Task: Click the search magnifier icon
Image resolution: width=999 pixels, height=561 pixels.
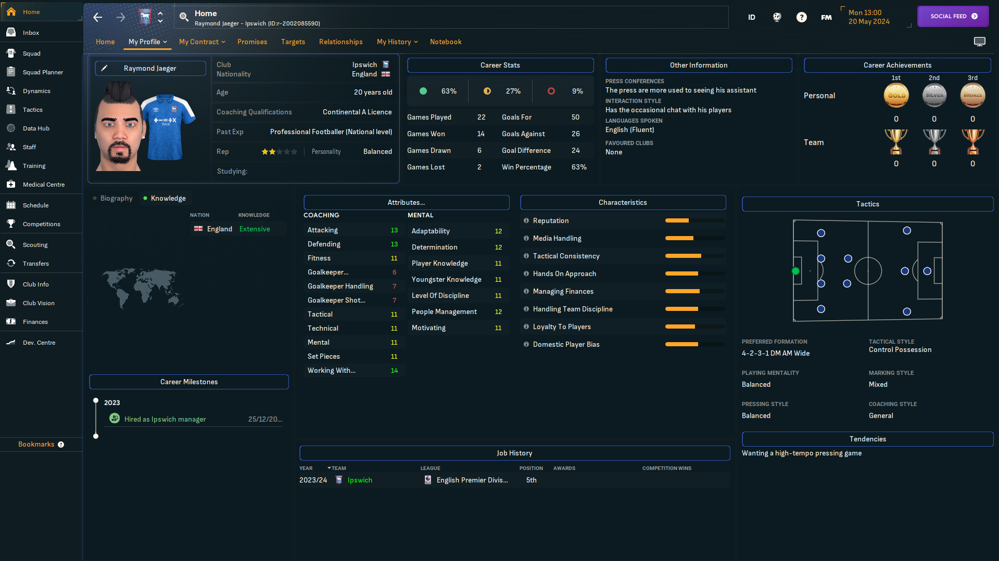Action: 184,17
